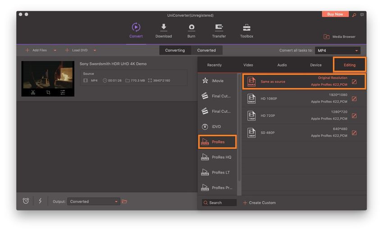The width and height of the screenshot is (383, 232).
Task: Choose the Same as source preset
Action: [x=304, y=82]
